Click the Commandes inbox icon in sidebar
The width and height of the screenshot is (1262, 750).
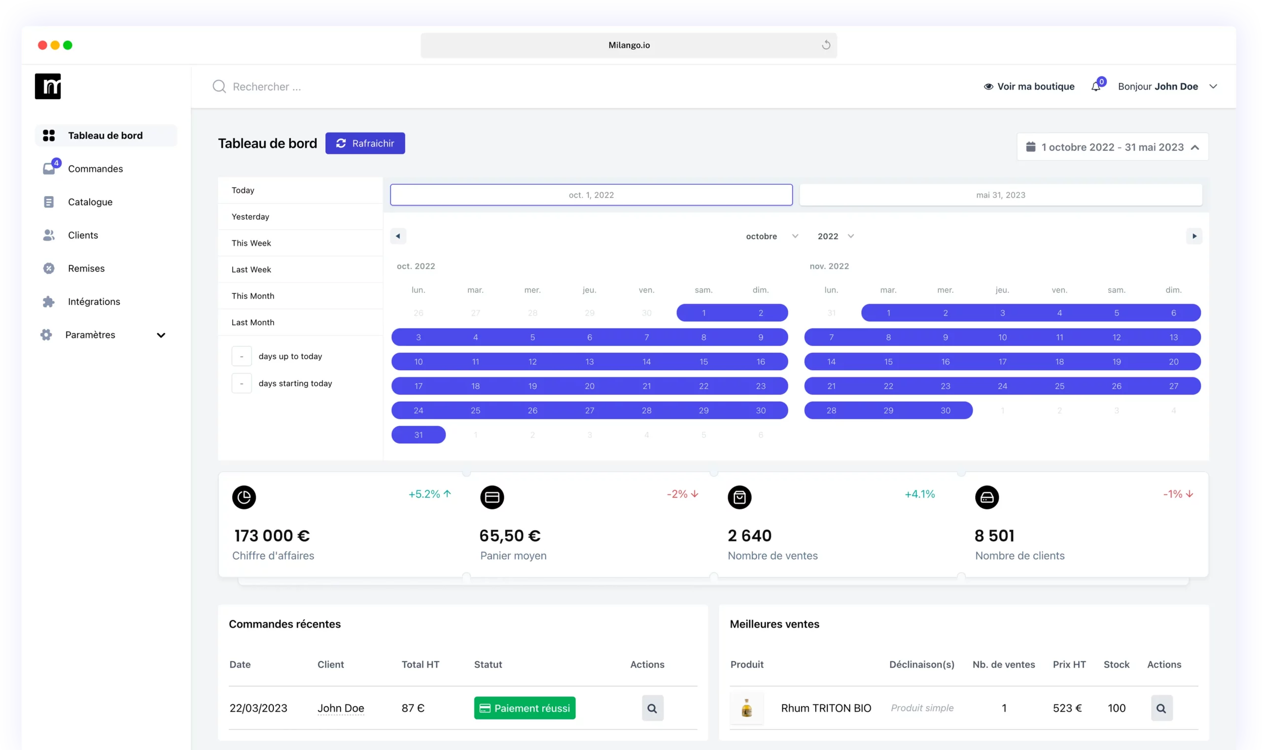tap(49, 169)
